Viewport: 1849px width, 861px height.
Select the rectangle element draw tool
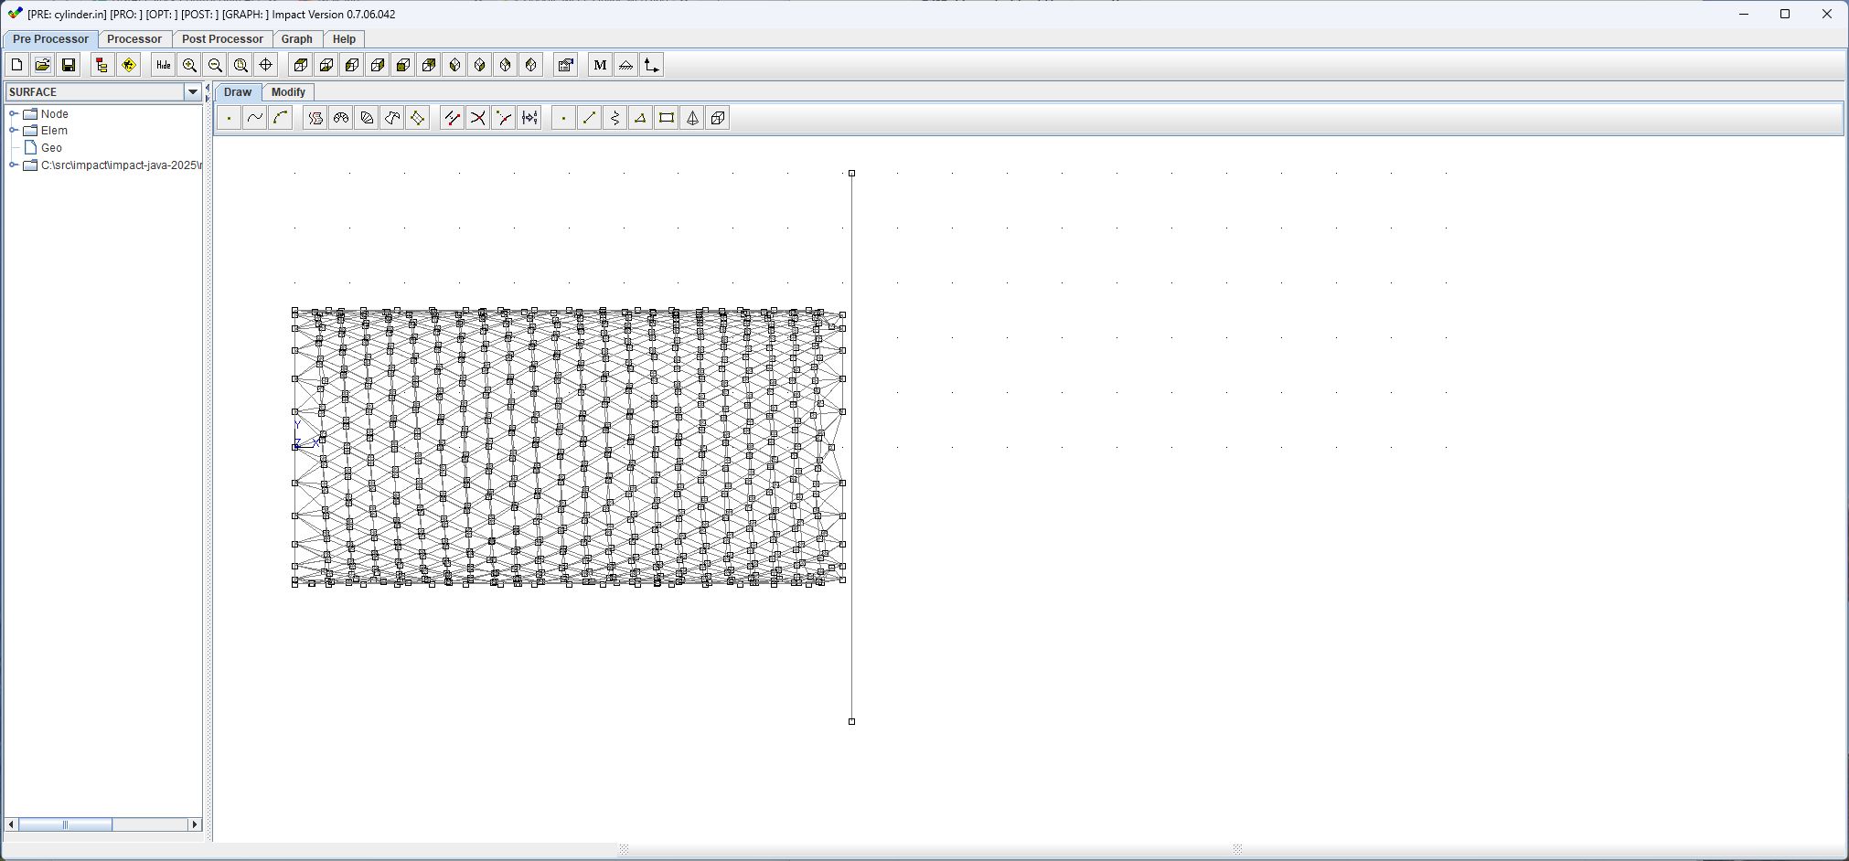pos(667,118)
